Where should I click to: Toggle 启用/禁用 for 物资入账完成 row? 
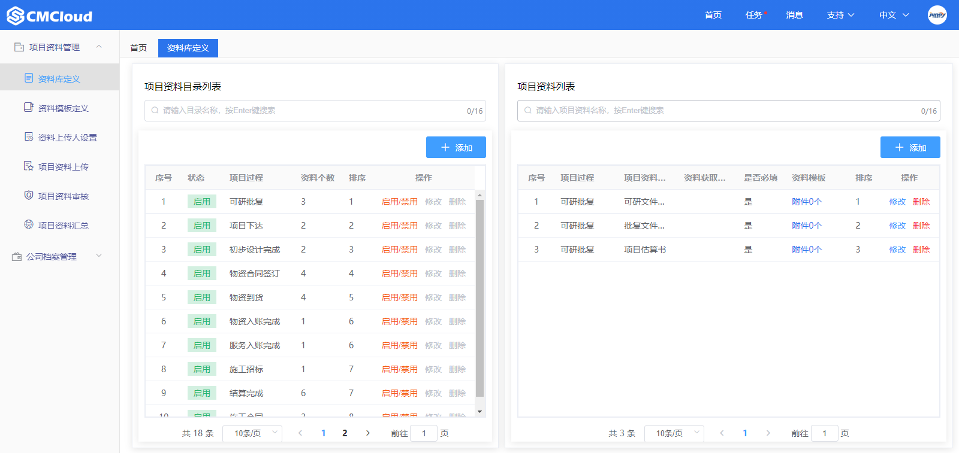click(x=400, y=321)
